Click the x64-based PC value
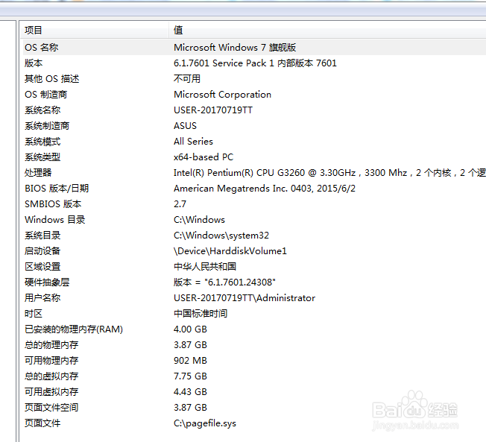Screen dimensions: 486x442 pos(203,157)
